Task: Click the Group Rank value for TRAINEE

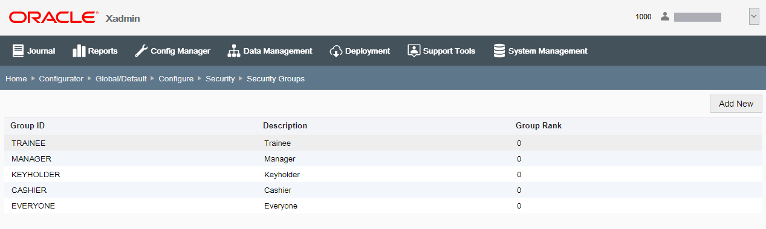Action: [x=519, y=143]
